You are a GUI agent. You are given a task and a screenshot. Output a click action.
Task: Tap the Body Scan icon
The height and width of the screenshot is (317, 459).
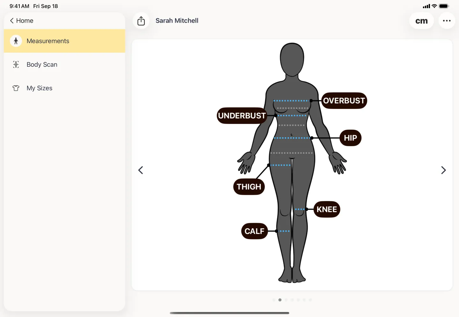(16, 64)
